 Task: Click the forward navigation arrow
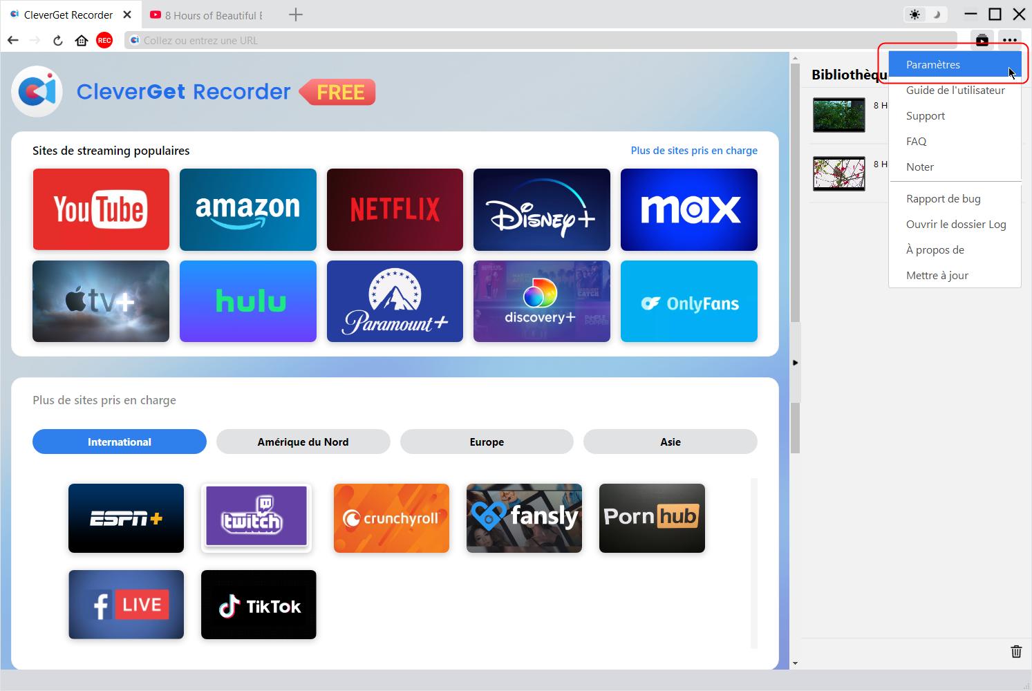35,40
